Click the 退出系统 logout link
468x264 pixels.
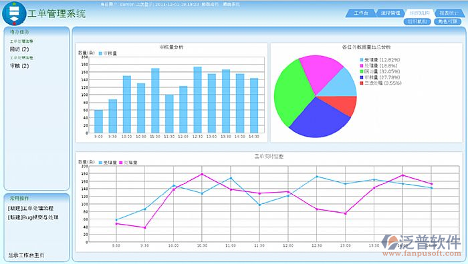[231, 5]
